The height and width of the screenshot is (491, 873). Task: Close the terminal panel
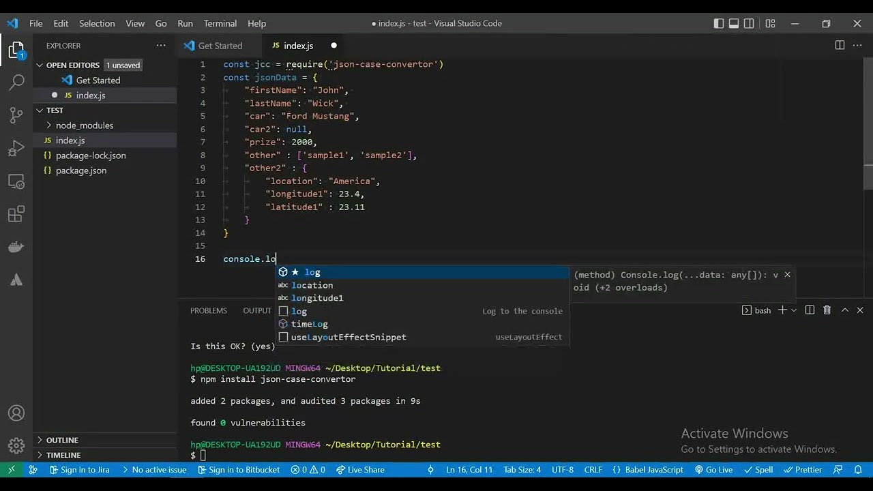point(860,310)
